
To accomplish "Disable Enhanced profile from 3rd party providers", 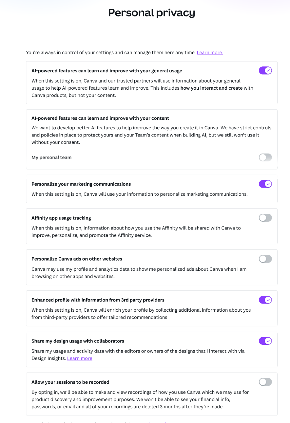I will coord(265,300).
